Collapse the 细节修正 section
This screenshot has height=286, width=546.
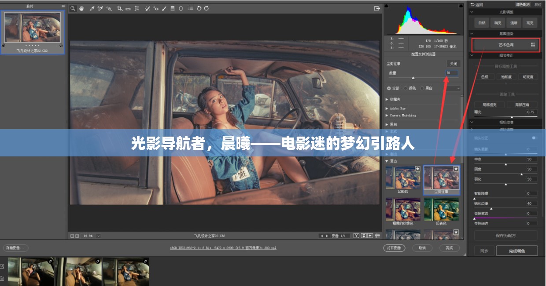click(472, 55)
